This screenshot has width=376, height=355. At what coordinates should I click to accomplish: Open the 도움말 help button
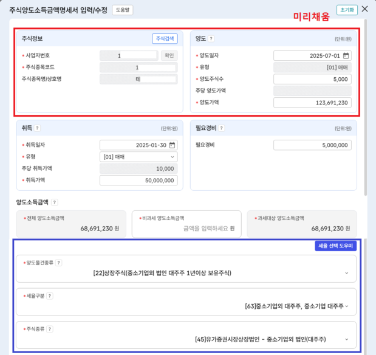(x=122, y=10)
